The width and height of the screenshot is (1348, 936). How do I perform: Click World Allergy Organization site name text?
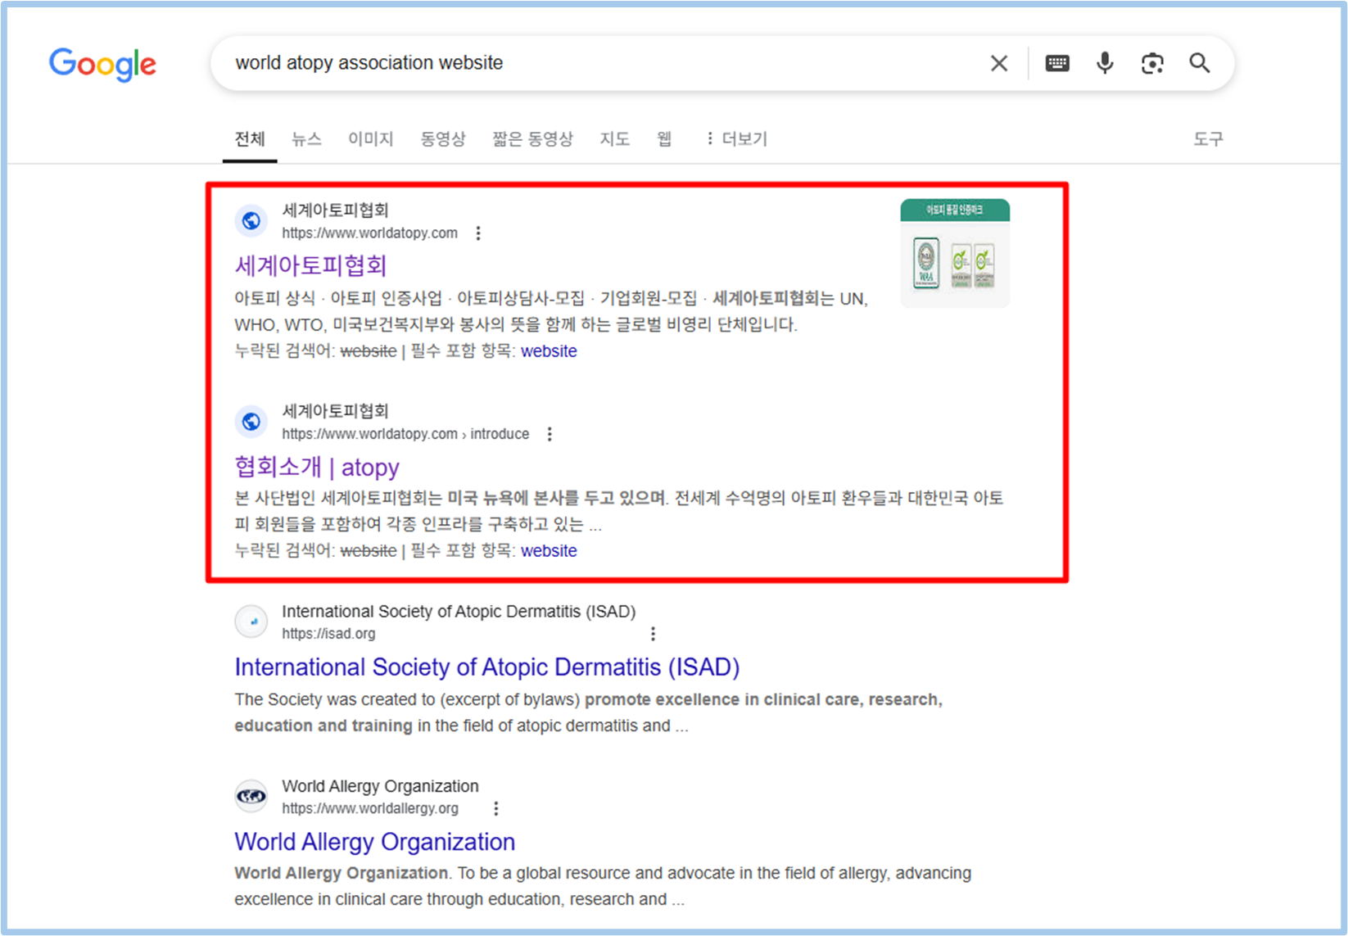click(x=380, y=786)
